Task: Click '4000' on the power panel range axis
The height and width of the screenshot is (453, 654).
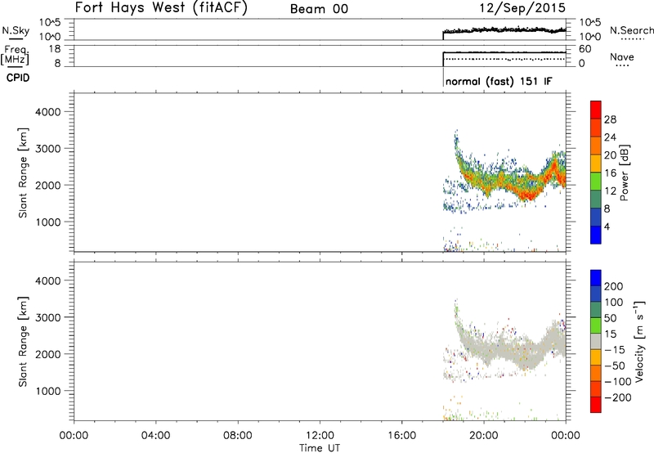Action: coord(47,112)
